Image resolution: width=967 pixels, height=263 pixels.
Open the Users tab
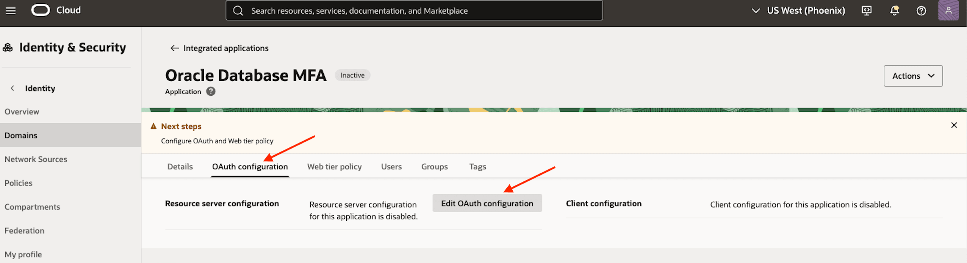(391, 167)
